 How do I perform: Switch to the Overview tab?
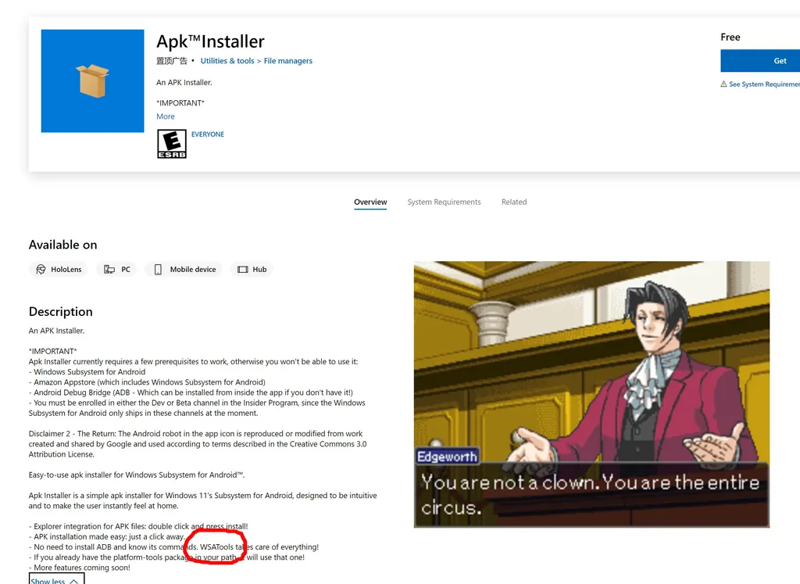(x=370, y=202)
